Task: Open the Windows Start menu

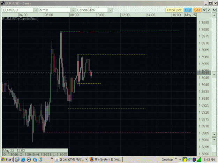Action: click(x=7, y=160)
